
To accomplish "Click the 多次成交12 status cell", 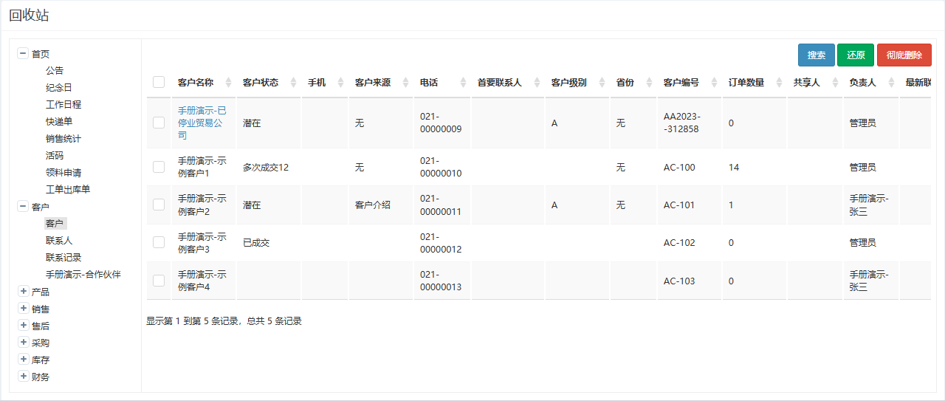I will 266,167.
